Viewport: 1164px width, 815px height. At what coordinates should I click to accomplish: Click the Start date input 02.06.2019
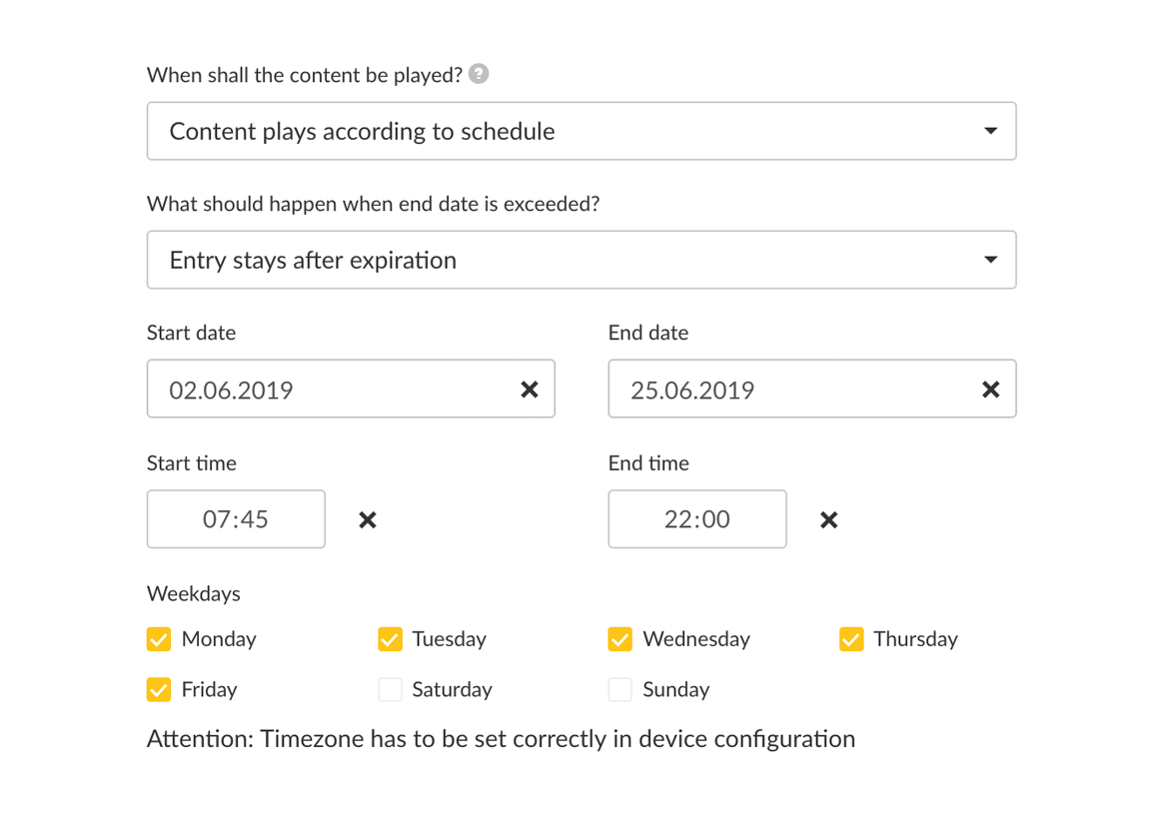coord(330,390)
